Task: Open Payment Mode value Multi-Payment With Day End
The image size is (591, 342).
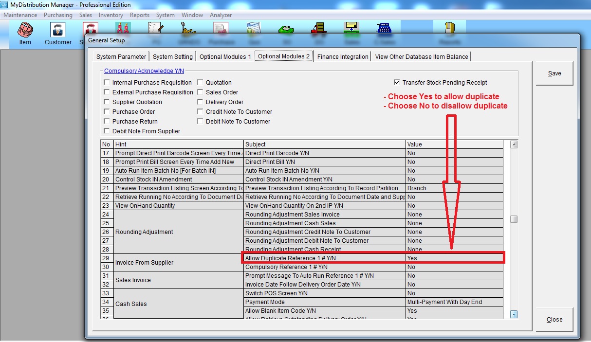Action: click(x=454, y=302)
